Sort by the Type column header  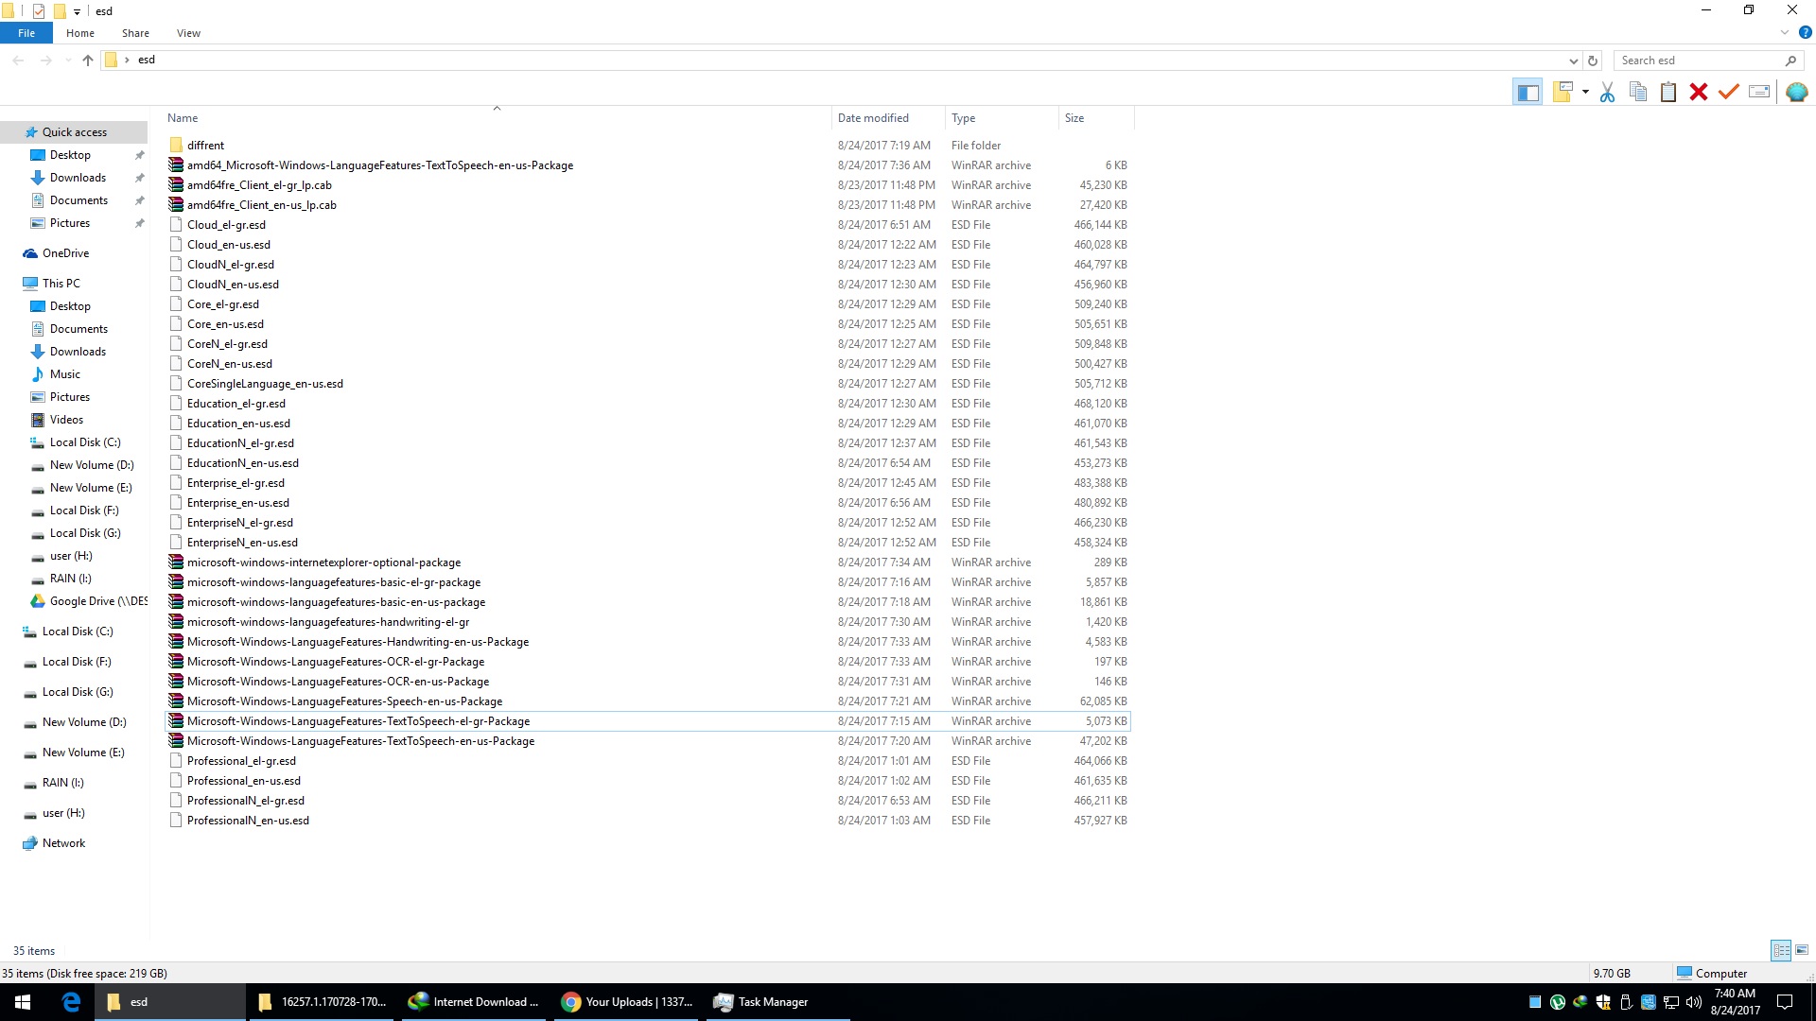coord(1002,118)
